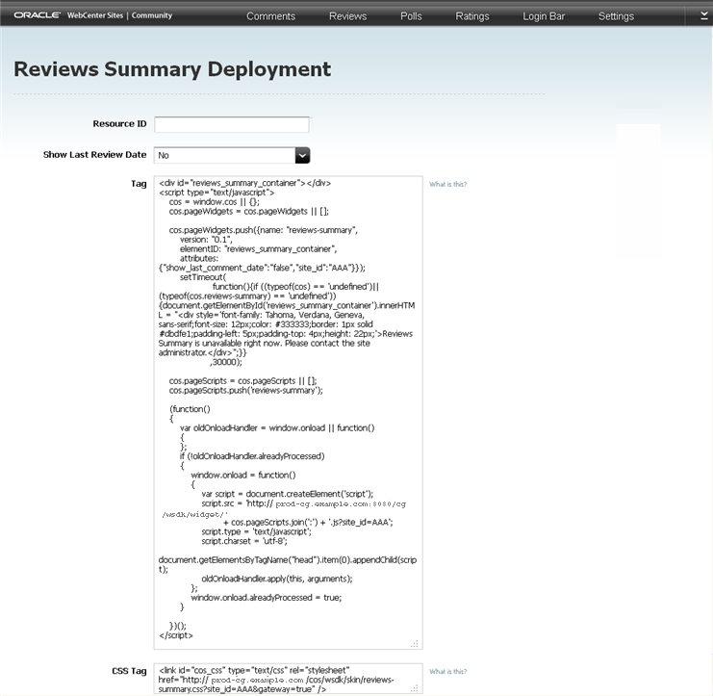The height and width of the screenshot is (696, 713).
Task: Click the 'Resource ID' label
Action: coord(119,124)
